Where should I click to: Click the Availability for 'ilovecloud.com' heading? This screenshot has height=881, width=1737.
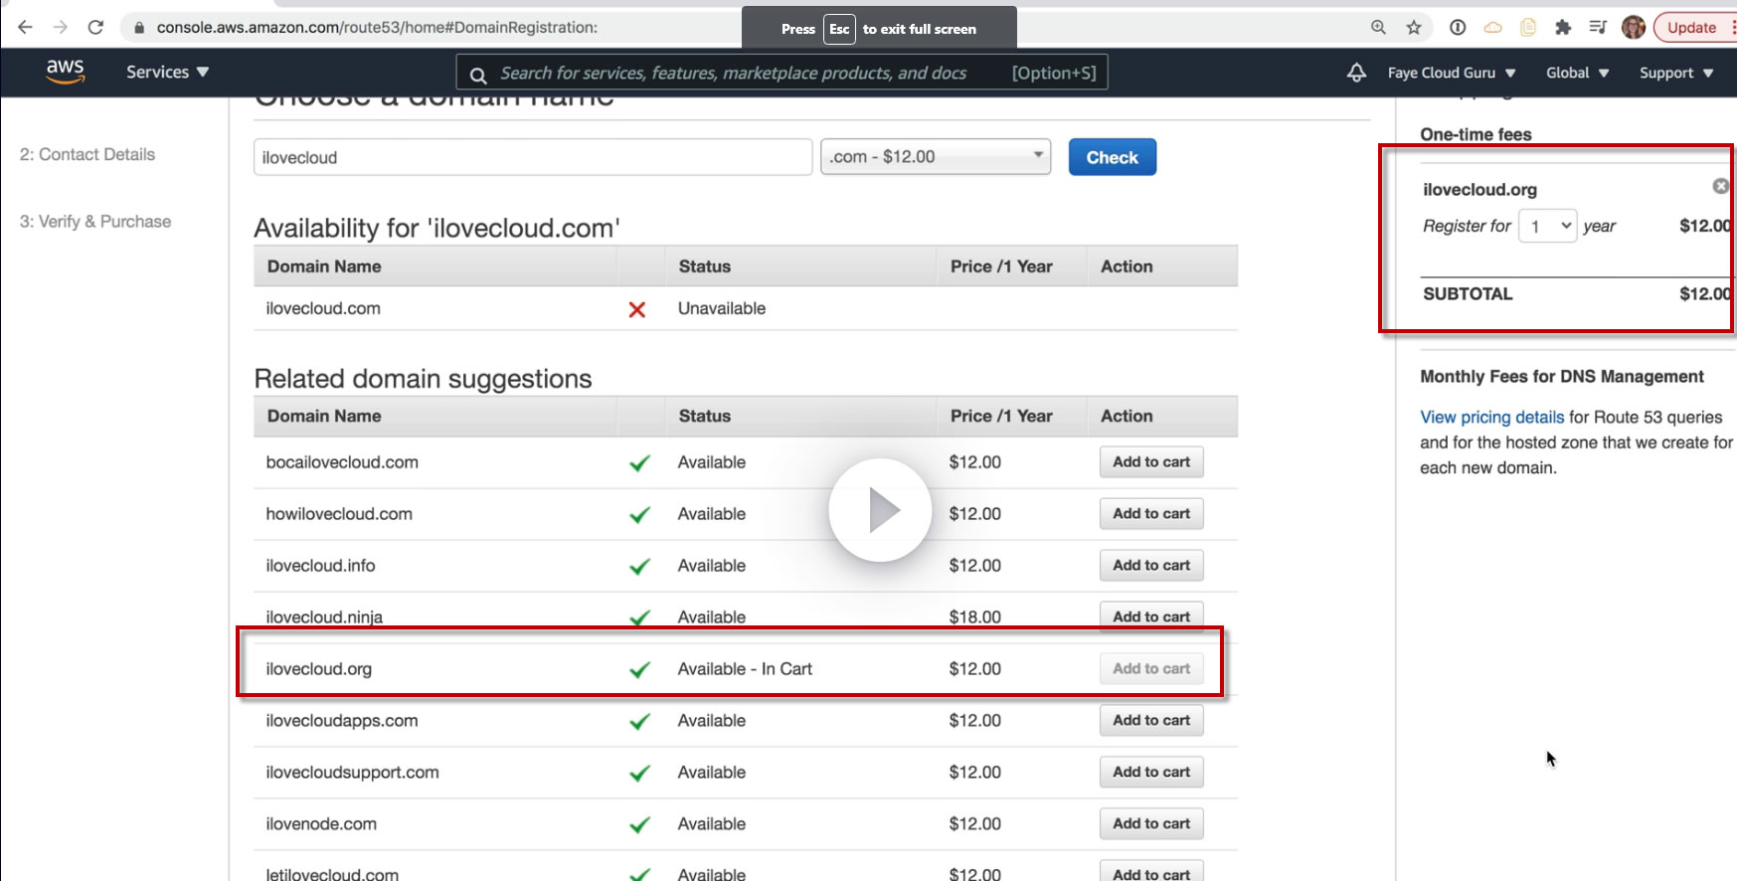[436, 229]
